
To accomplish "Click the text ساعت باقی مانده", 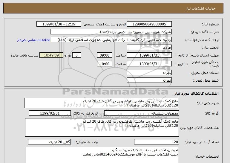I will [24, 55].
